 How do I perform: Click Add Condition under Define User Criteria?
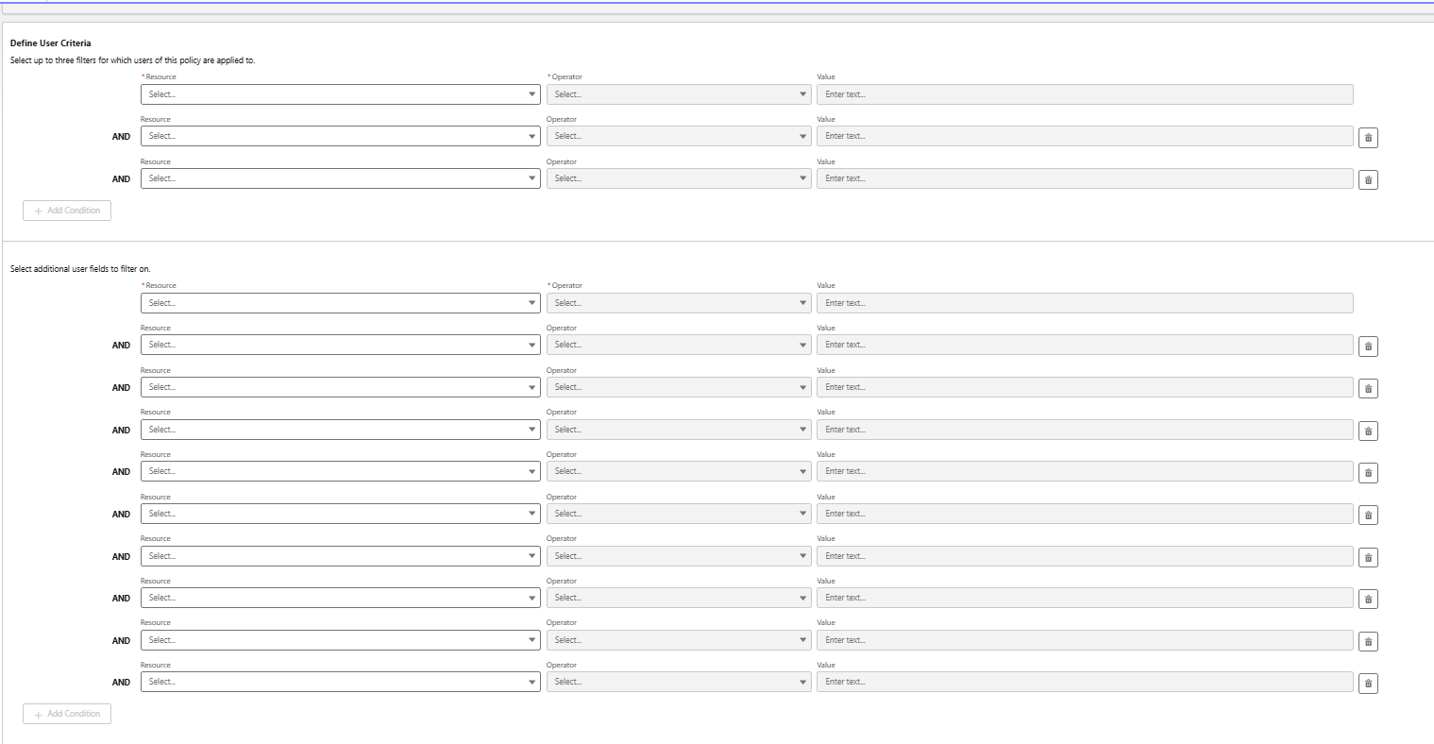click(x=67, y=211)
